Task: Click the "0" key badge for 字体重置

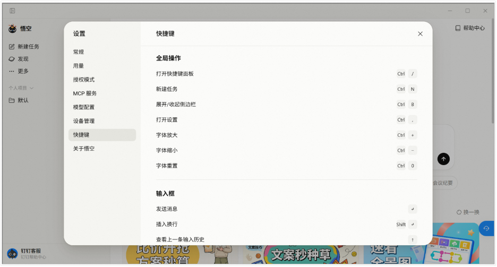Action: (413, 166)
